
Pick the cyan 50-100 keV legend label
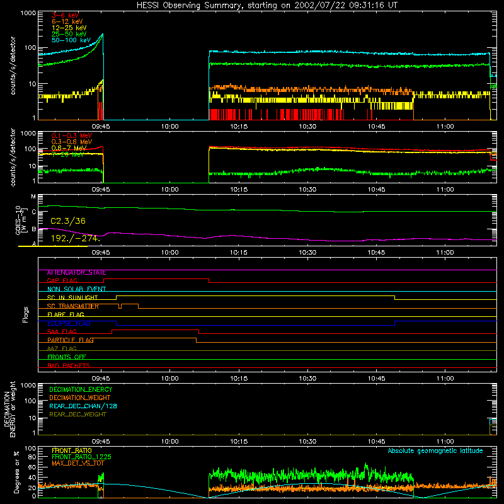(x=71, y=40)
